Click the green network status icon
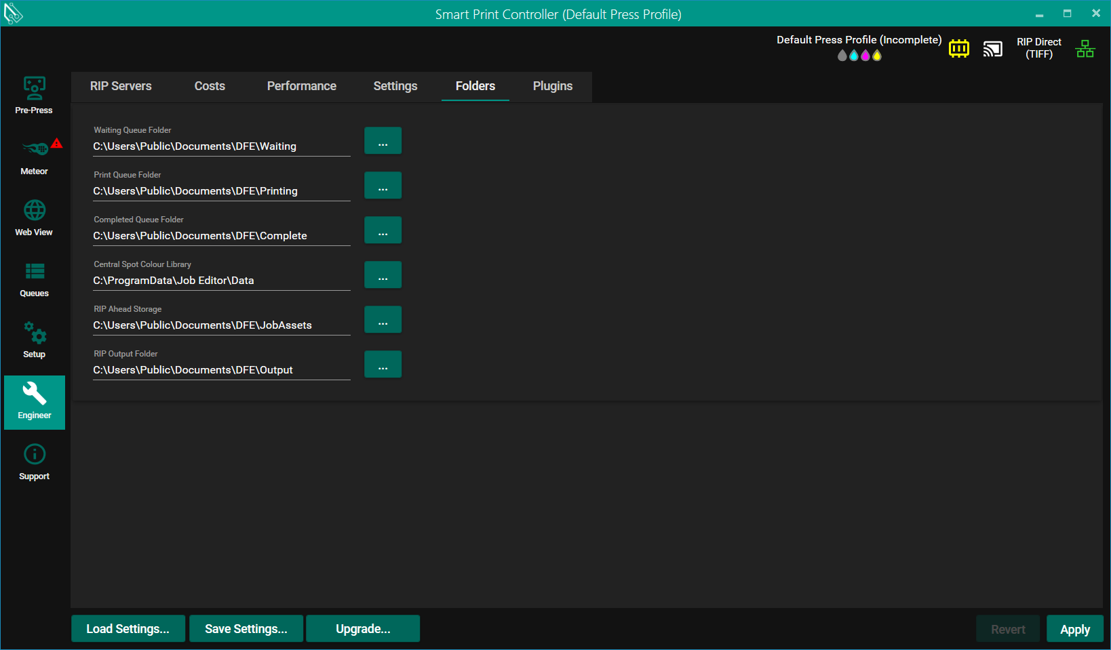This screenshot has width=1111, height=650. point(1085,49)
